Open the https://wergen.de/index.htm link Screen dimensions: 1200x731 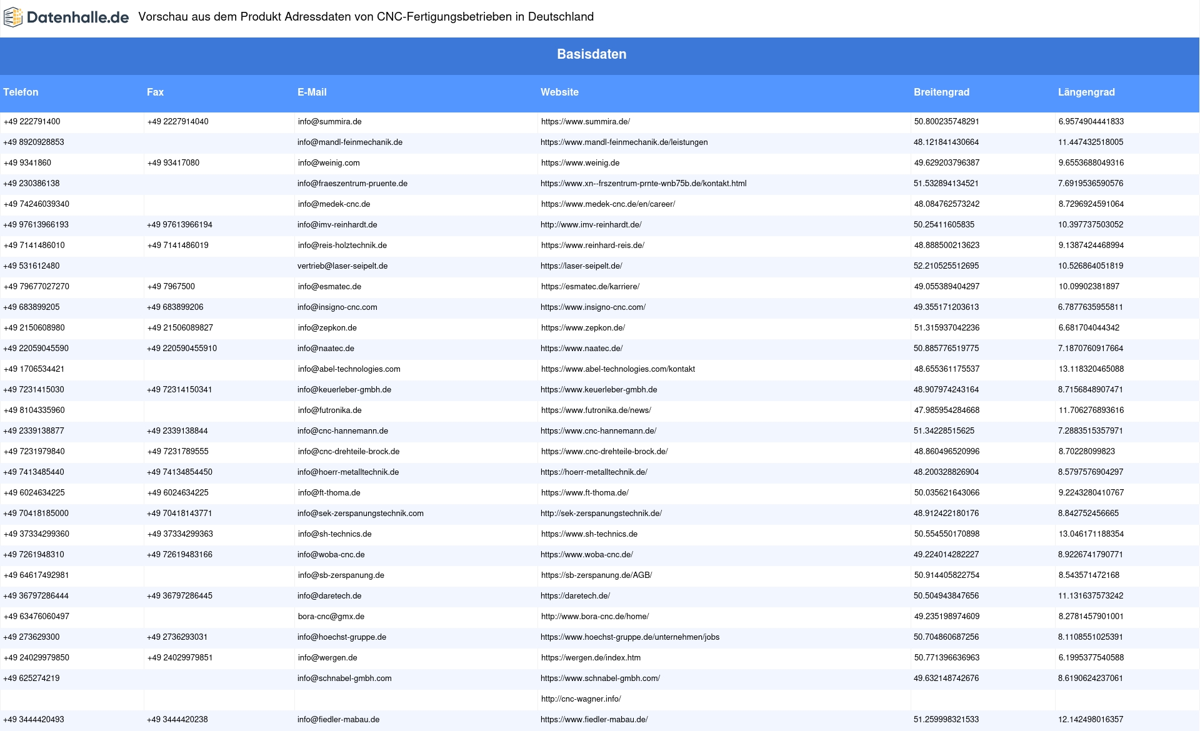coord(591,658)
